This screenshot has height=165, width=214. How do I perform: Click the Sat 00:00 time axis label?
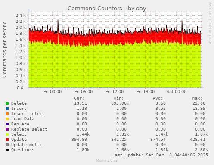177,92
